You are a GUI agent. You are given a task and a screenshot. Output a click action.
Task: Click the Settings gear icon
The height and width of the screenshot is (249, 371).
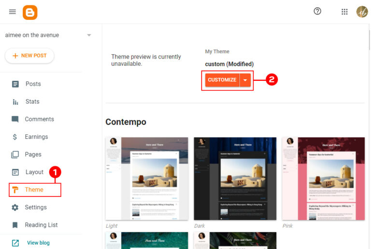point(15,207)
